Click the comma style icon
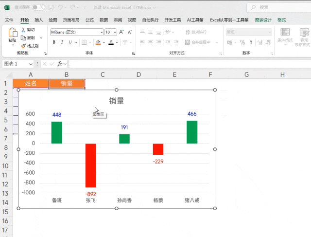311x237 pixels. tap(251, 42)
